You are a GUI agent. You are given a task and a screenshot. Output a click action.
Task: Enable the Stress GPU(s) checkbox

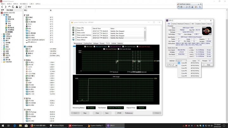pyautogui.click(x=76, y=40)
